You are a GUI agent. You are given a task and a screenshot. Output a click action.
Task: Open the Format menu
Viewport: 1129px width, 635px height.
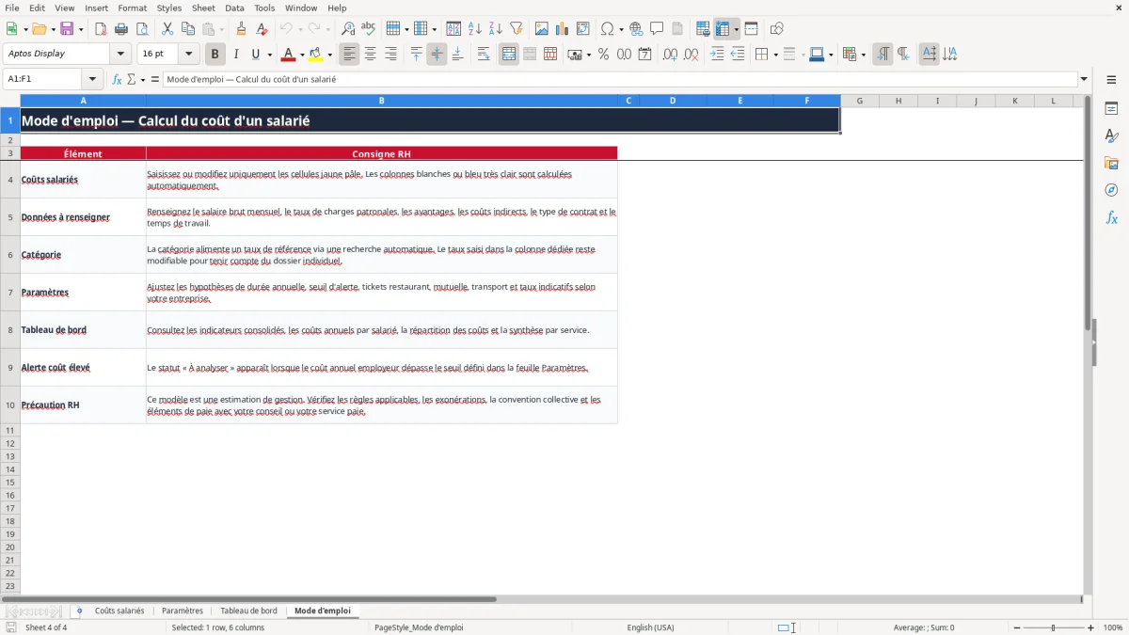click(x=132, y=8)
